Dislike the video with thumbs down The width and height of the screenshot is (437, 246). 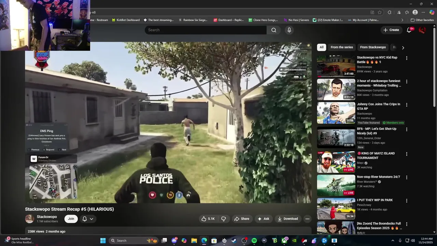224,219
